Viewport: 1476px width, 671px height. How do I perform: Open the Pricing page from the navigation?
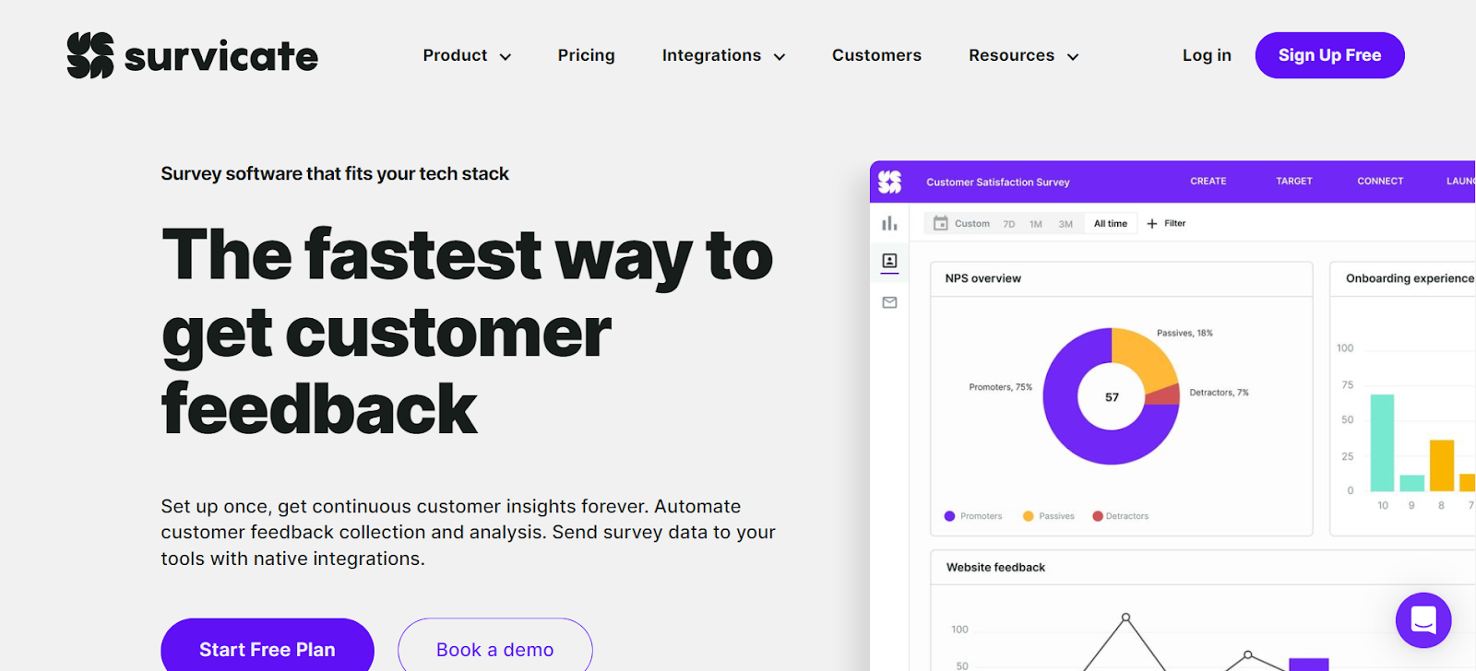pos(585,55)
